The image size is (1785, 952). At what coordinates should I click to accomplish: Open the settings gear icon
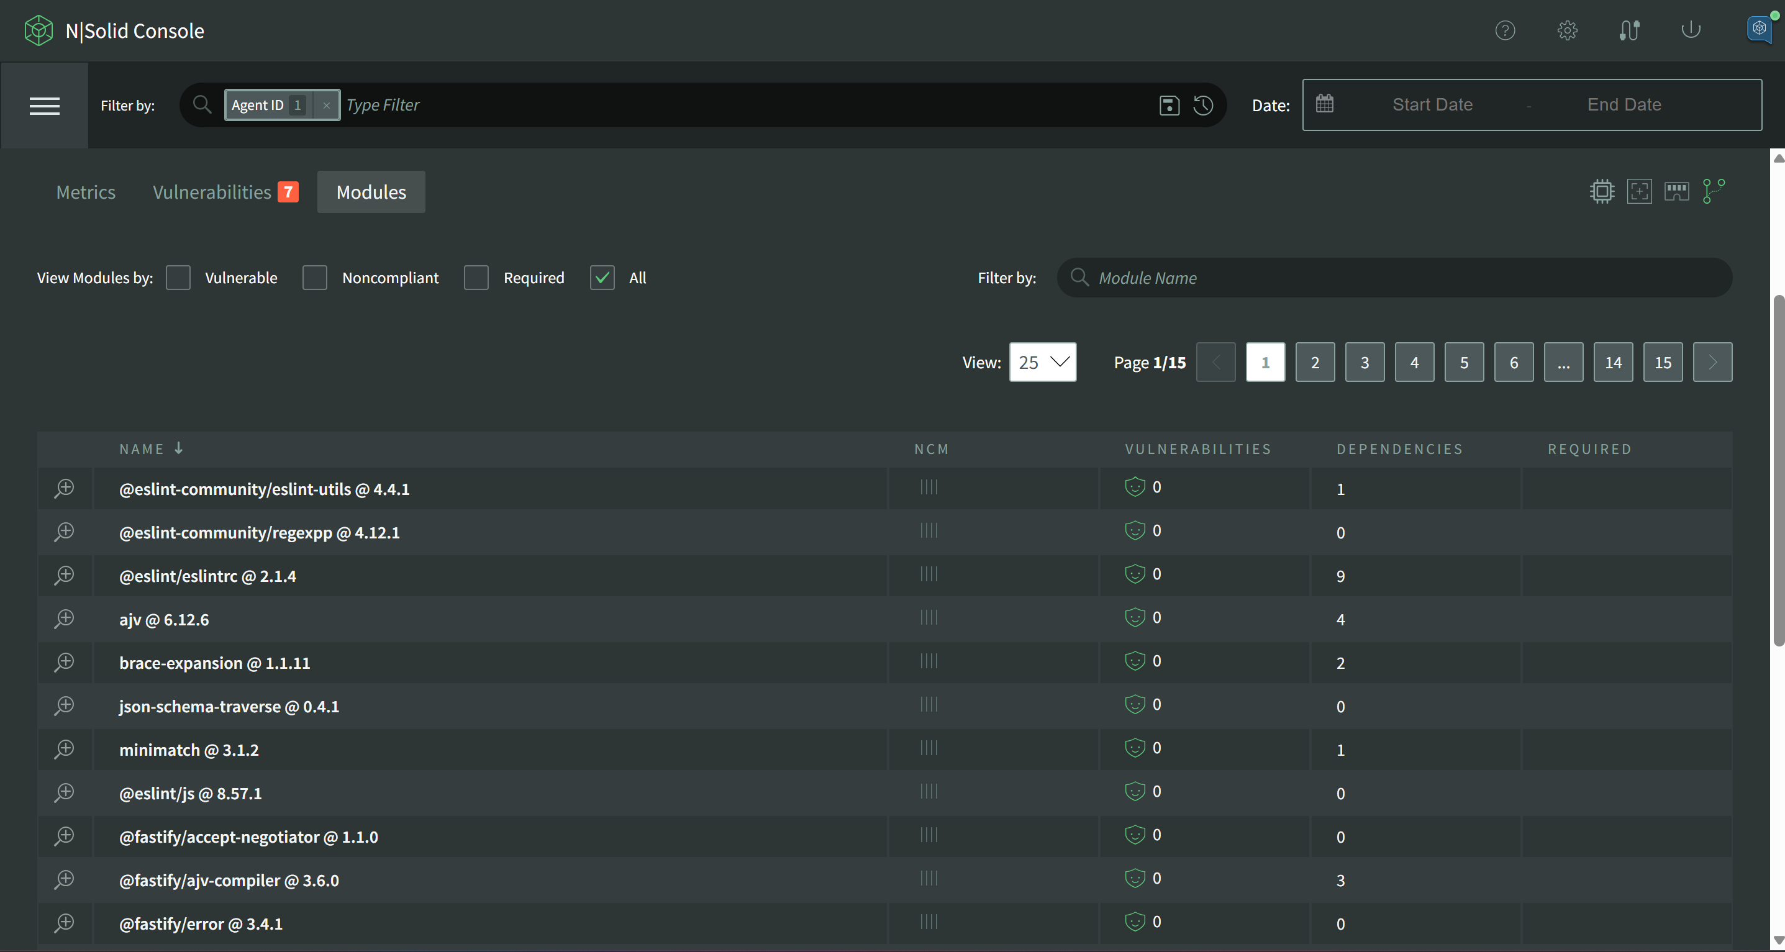tap(1567, 30)
